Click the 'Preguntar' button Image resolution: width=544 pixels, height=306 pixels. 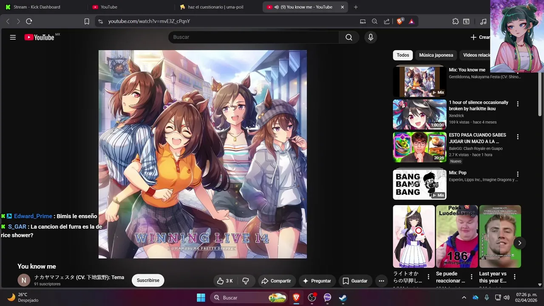click(x=317, y=281)
